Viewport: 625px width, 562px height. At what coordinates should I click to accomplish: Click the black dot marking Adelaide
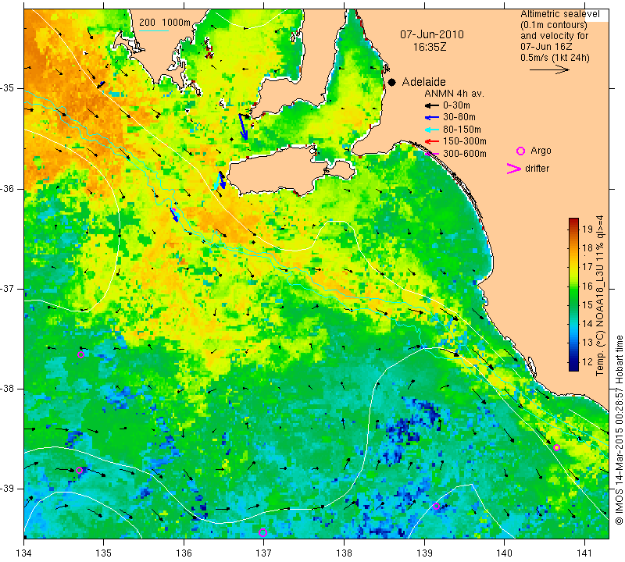(392, 83)
